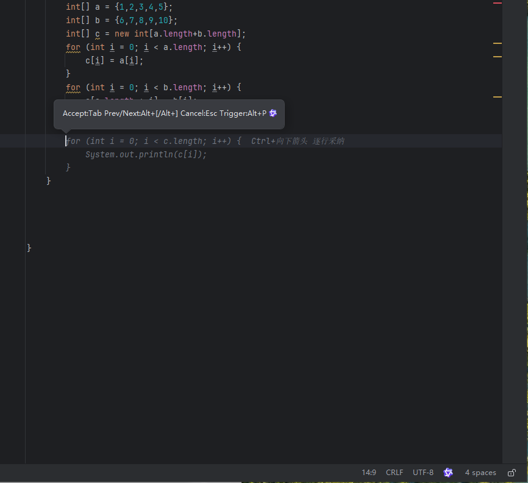Click the final closing brace of the class
The width and height of the screenshot is (528, 483).
click(29, 248)
